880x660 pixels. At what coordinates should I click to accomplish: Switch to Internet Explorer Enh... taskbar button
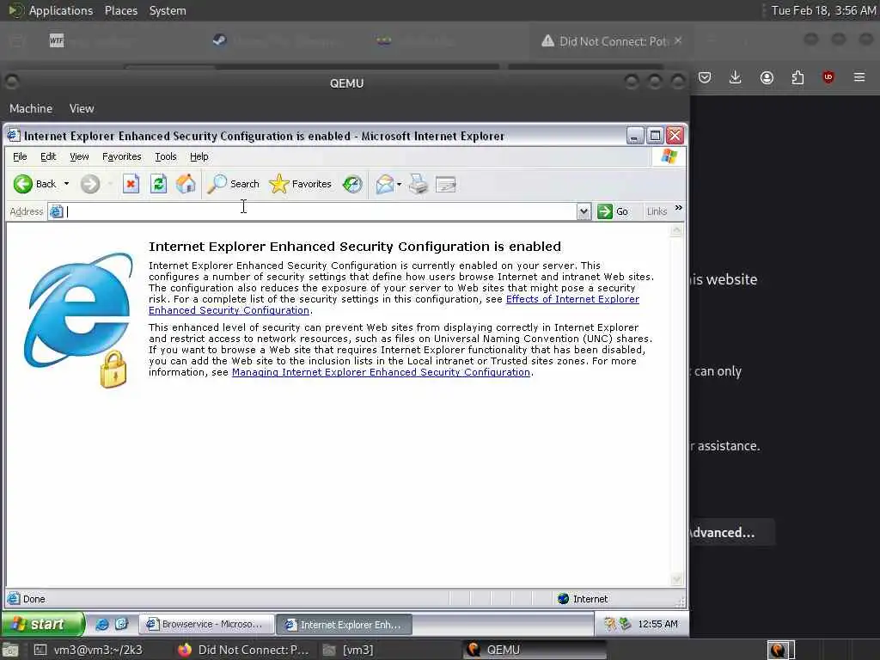[x=344, y=625]
